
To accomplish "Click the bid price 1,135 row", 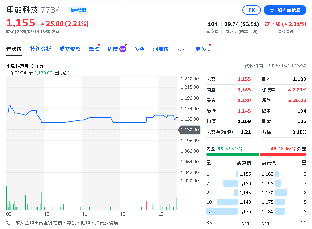I will click(229, 211).
